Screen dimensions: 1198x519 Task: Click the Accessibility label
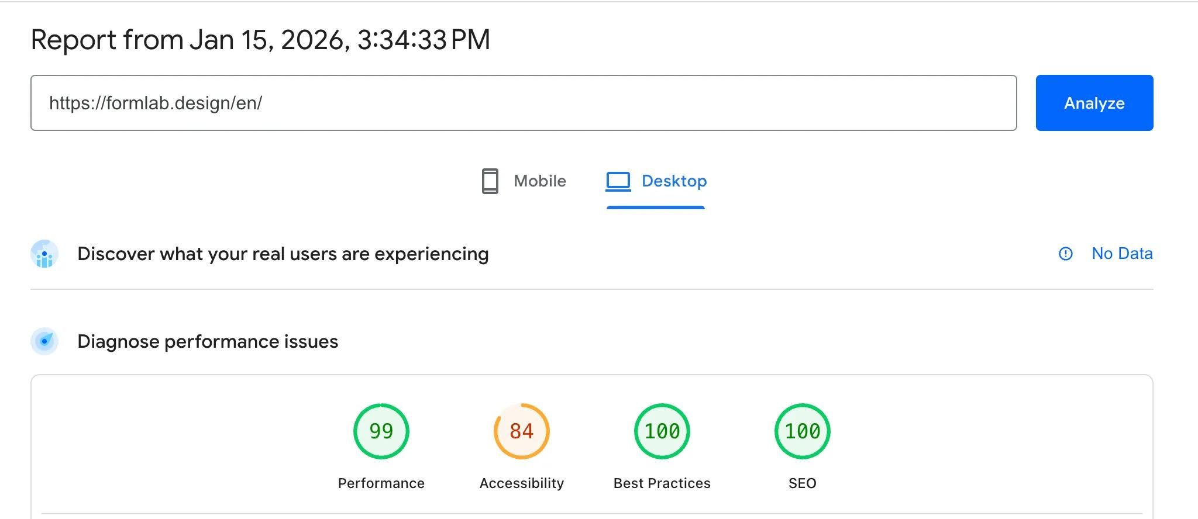pyautogui.click(x=522, y=483)
